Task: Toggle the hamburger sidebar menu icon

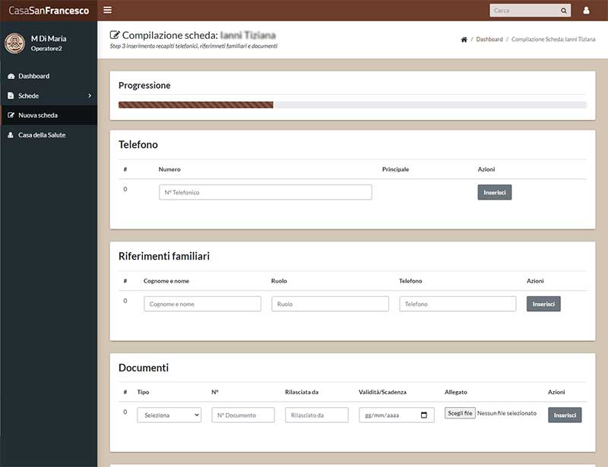Action: pyautogui.click(x=107, y=10)
